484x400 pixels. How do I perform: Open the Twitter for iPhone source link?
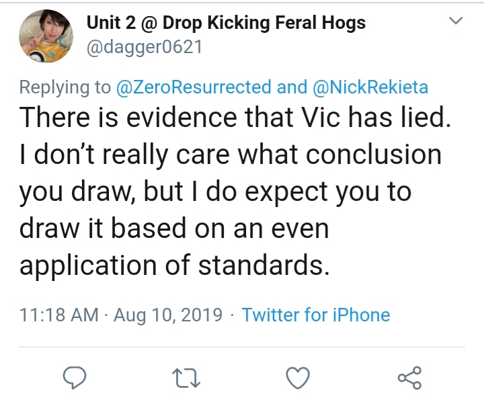coord(316,315)
